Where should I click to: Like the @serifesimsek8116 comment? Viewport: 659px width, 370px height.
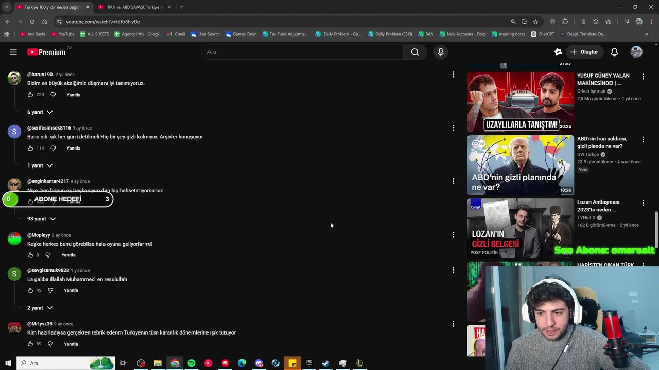(x=30, y=148)
